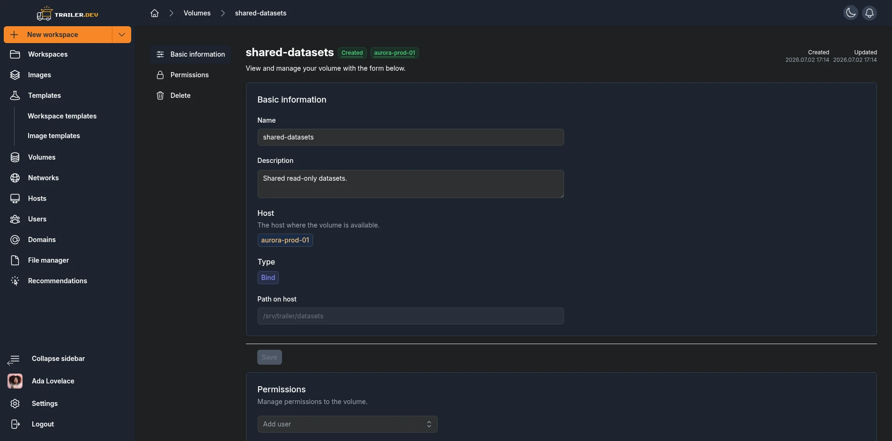Viewport: 892px width, 441px height.
Task: Click the Bind type badge
Action: coord(268,278)
